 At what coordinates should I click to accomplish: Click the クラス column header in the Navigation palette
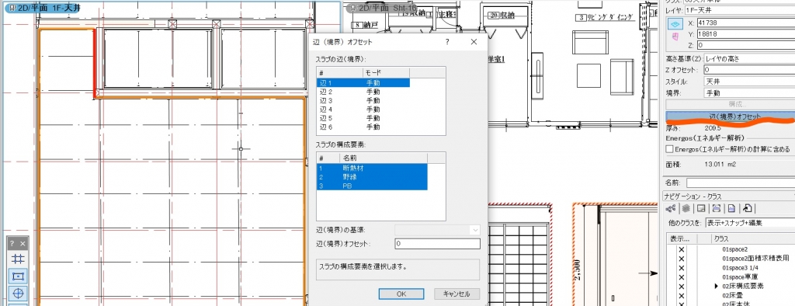pos(752,238)
